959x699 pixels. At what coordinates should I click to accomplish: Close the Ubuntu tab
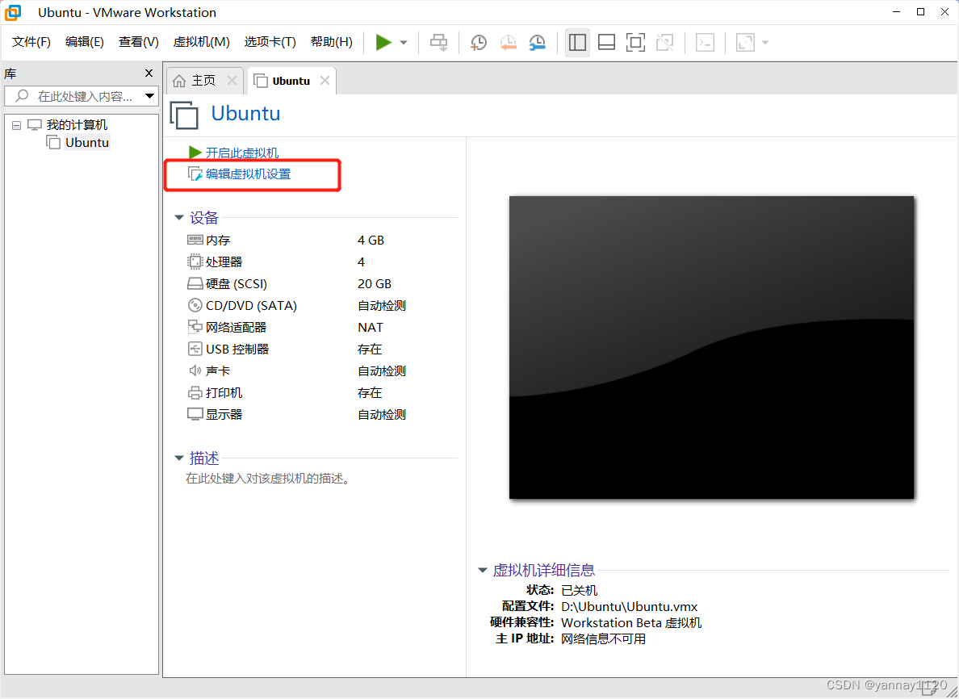pos(325,80)
